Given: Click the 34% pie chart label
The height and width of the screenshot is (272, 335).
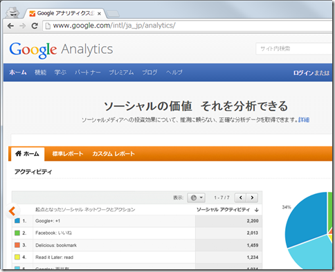Looking at the screenshot, I should (x=287, y=207).
